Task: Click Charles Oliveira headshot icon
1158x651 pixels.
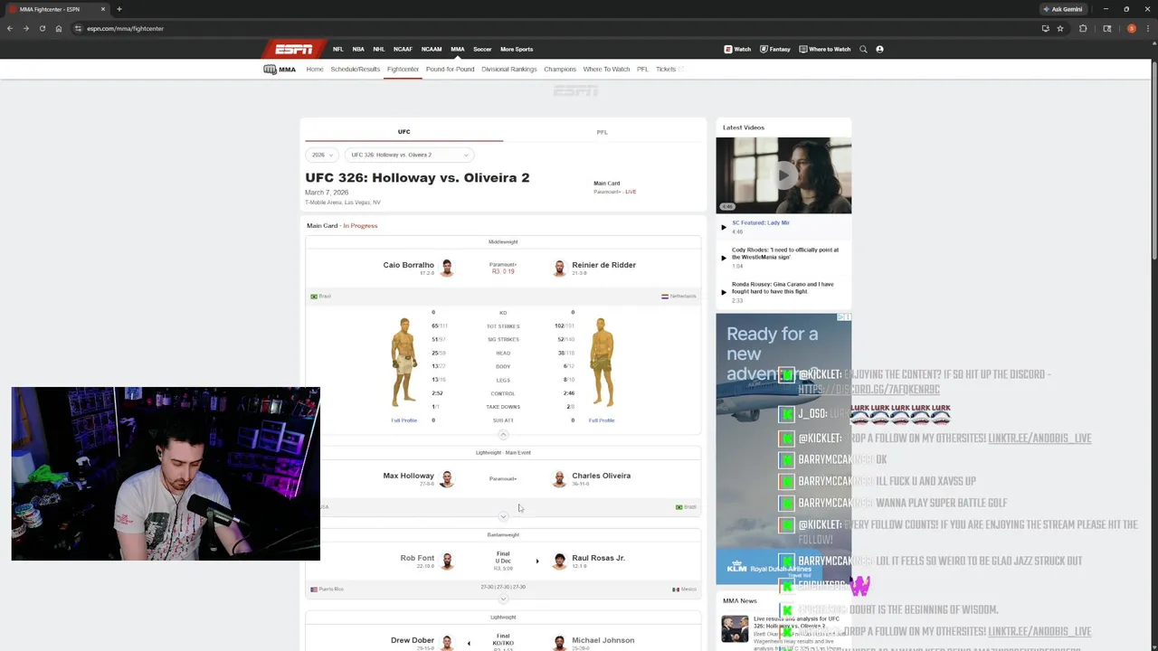Action: pyautogui.click(x=559, y=478)
